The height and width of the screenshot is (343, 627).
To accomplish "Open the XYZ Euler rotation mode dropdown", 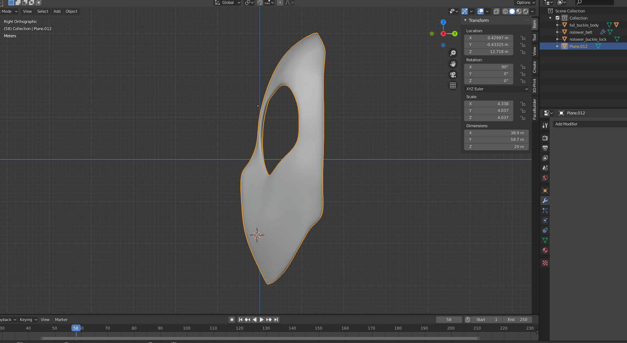I will [x=496, y=89].
